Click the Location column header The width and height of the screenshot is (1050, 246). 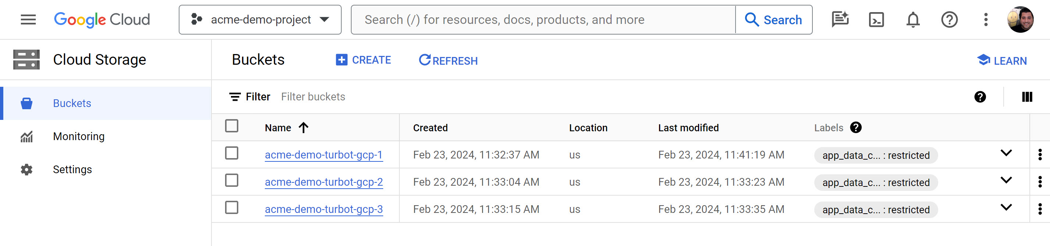pos(588,128)
